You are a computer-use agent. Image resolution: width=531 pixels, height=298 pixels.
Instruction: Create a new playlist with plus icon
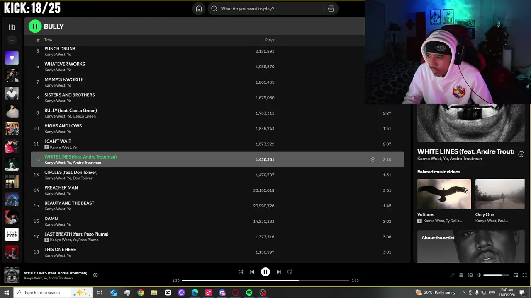12,40
